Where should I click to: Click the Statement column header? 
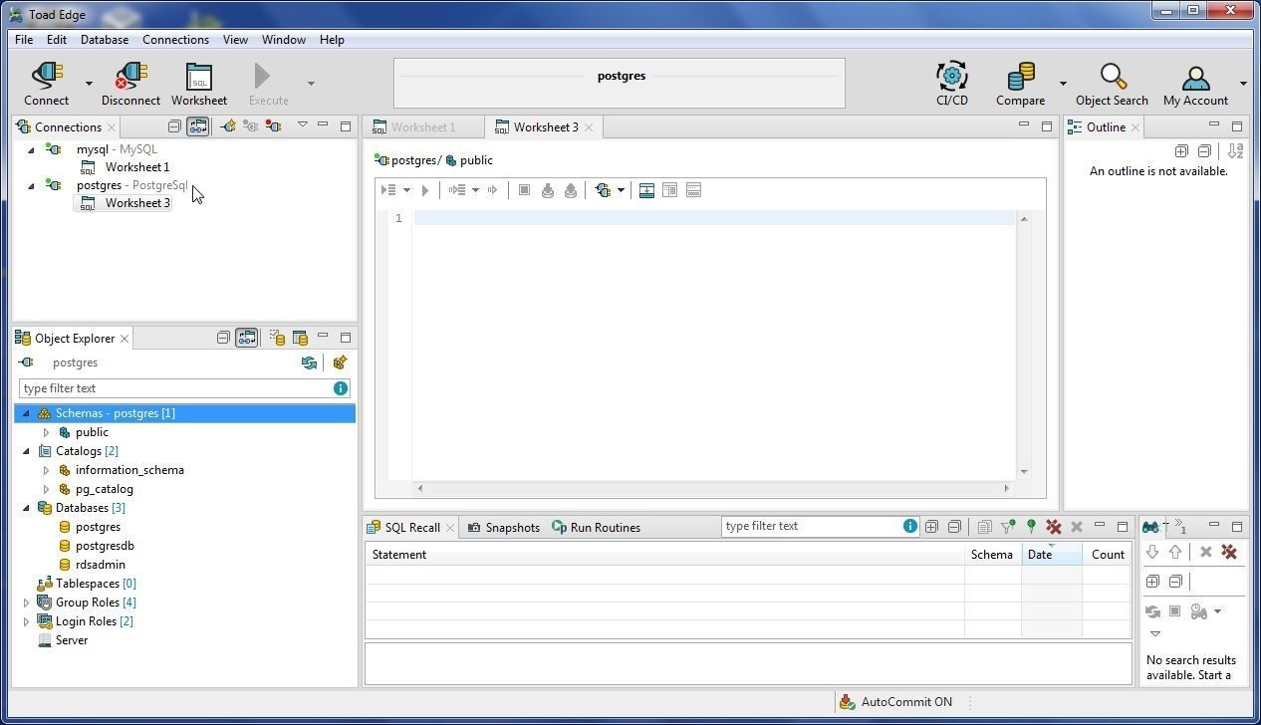click(x=664, y=555)
